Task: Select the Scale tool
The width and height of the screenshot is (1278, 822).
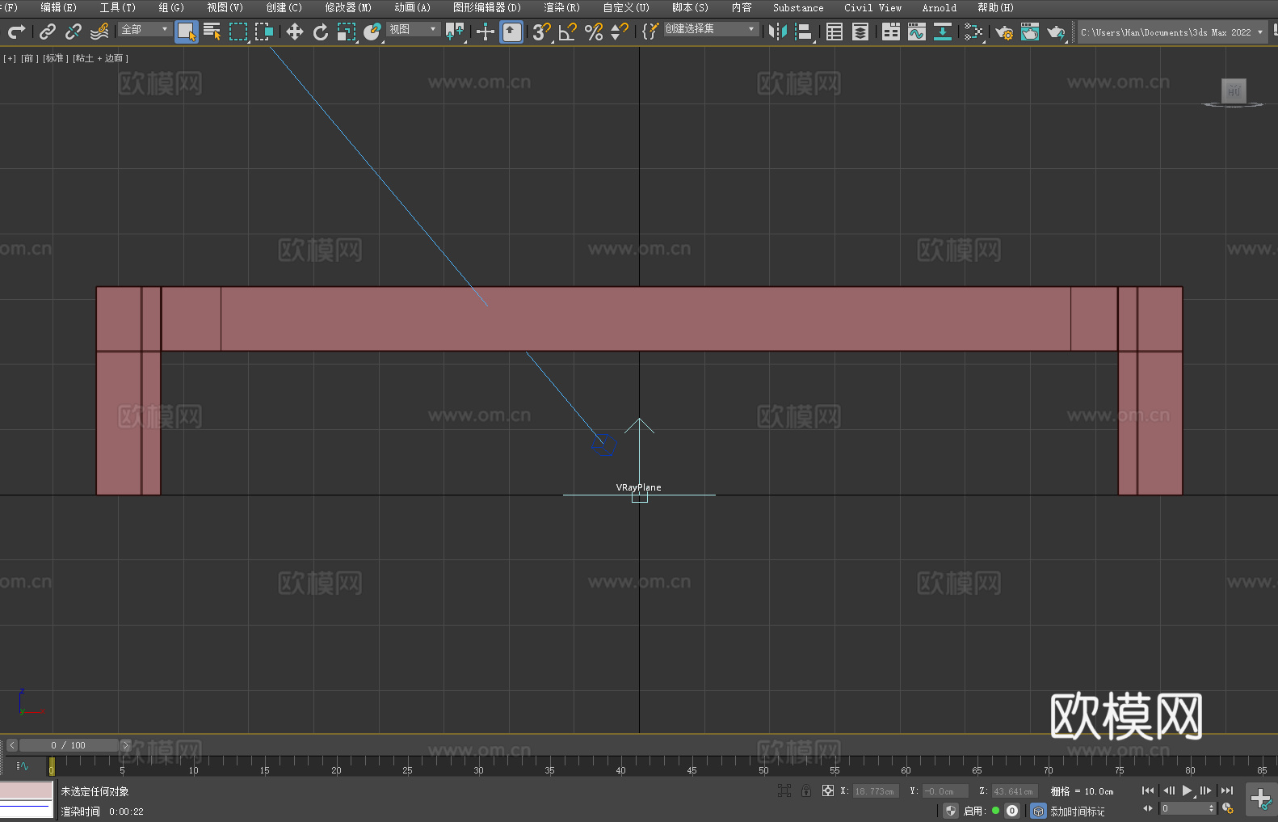Action: point(347,32)
